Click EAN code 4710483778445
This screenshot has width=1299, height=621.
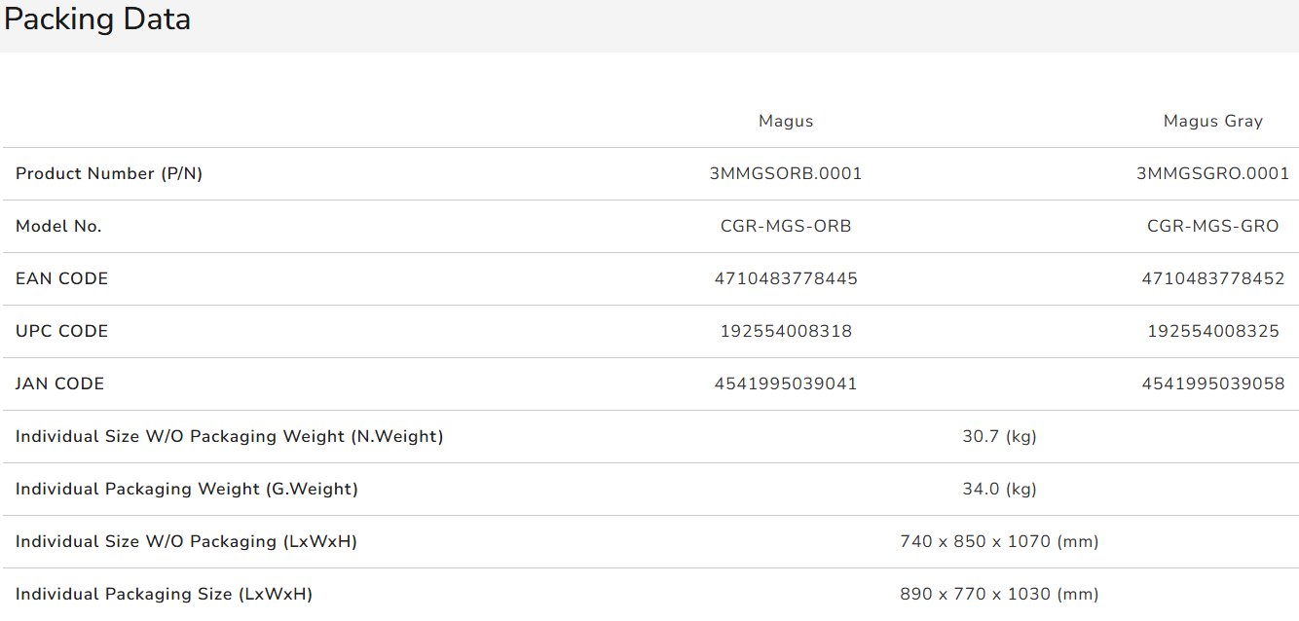pyautogui.click(x=785, y=279)
